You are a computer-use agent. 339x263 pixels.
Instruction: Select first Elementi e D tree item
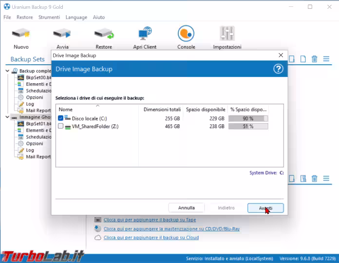pos(38,84)
